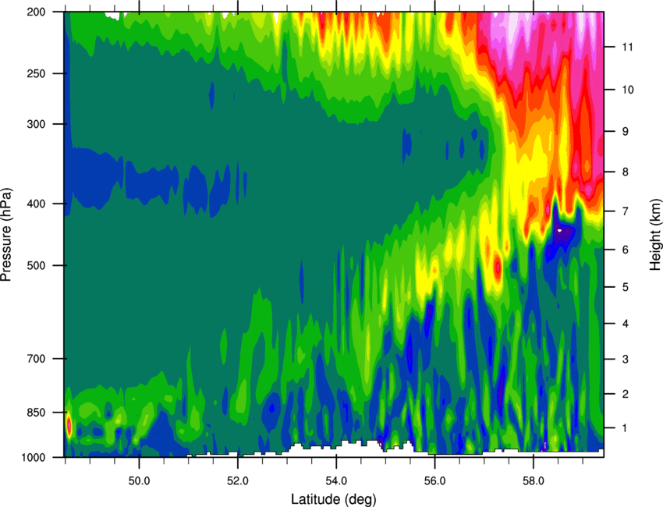Click the 300 pressure tick label
The image size is (663, 507).
[36, 124]
